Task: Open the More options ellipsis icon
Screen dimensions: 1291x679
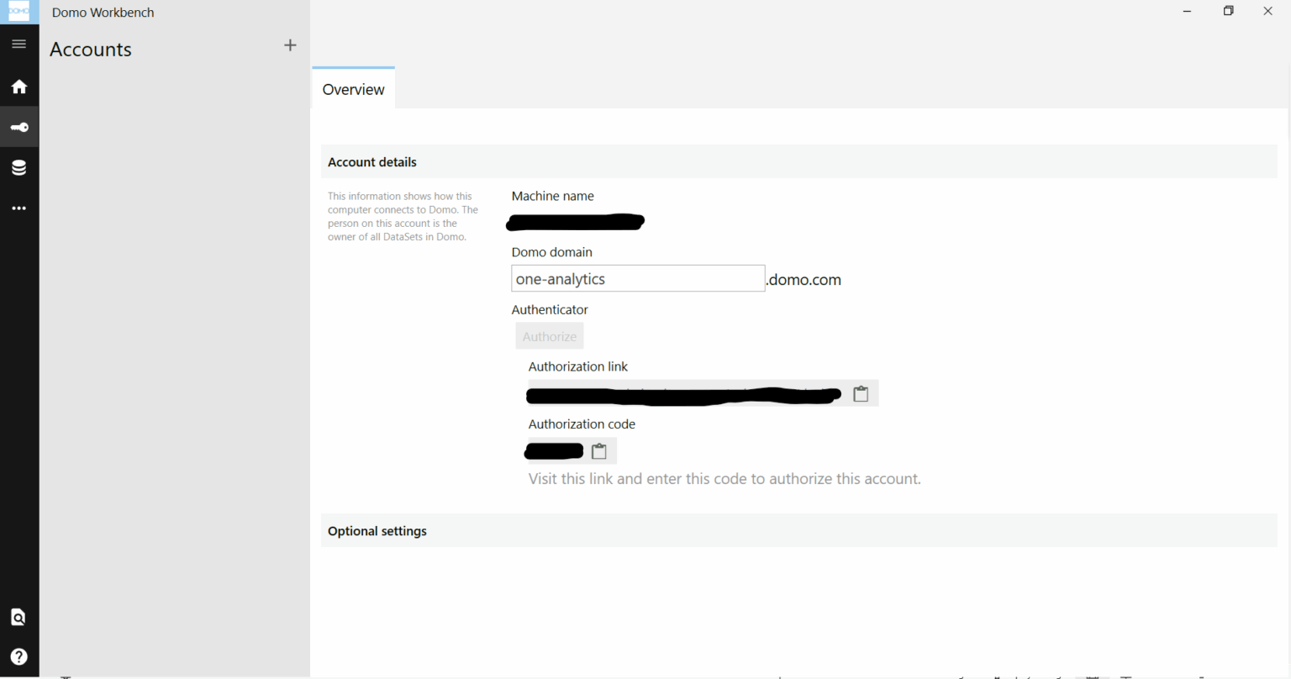Action: tap(18, 208)
